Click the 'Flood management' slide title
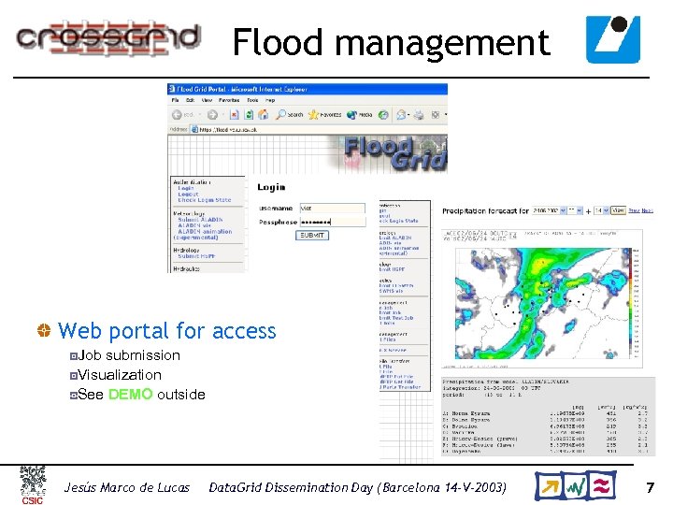The width and height of the screenshot is (673, 505). [391, 42]
